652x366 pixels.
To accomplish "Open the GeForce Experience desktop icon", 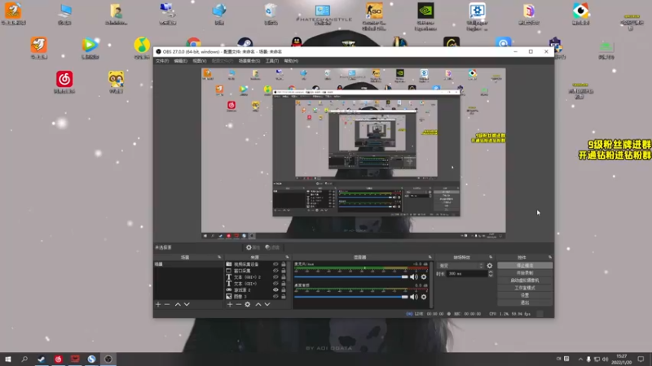I will pos(425,15).
